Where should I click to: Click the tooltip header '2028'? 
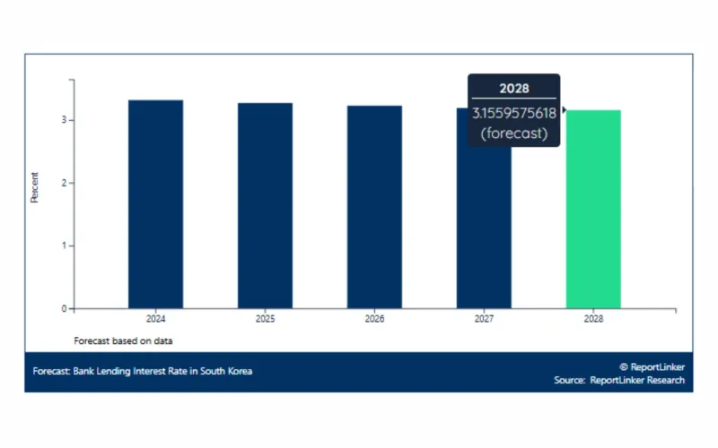(x=514, y=88)
